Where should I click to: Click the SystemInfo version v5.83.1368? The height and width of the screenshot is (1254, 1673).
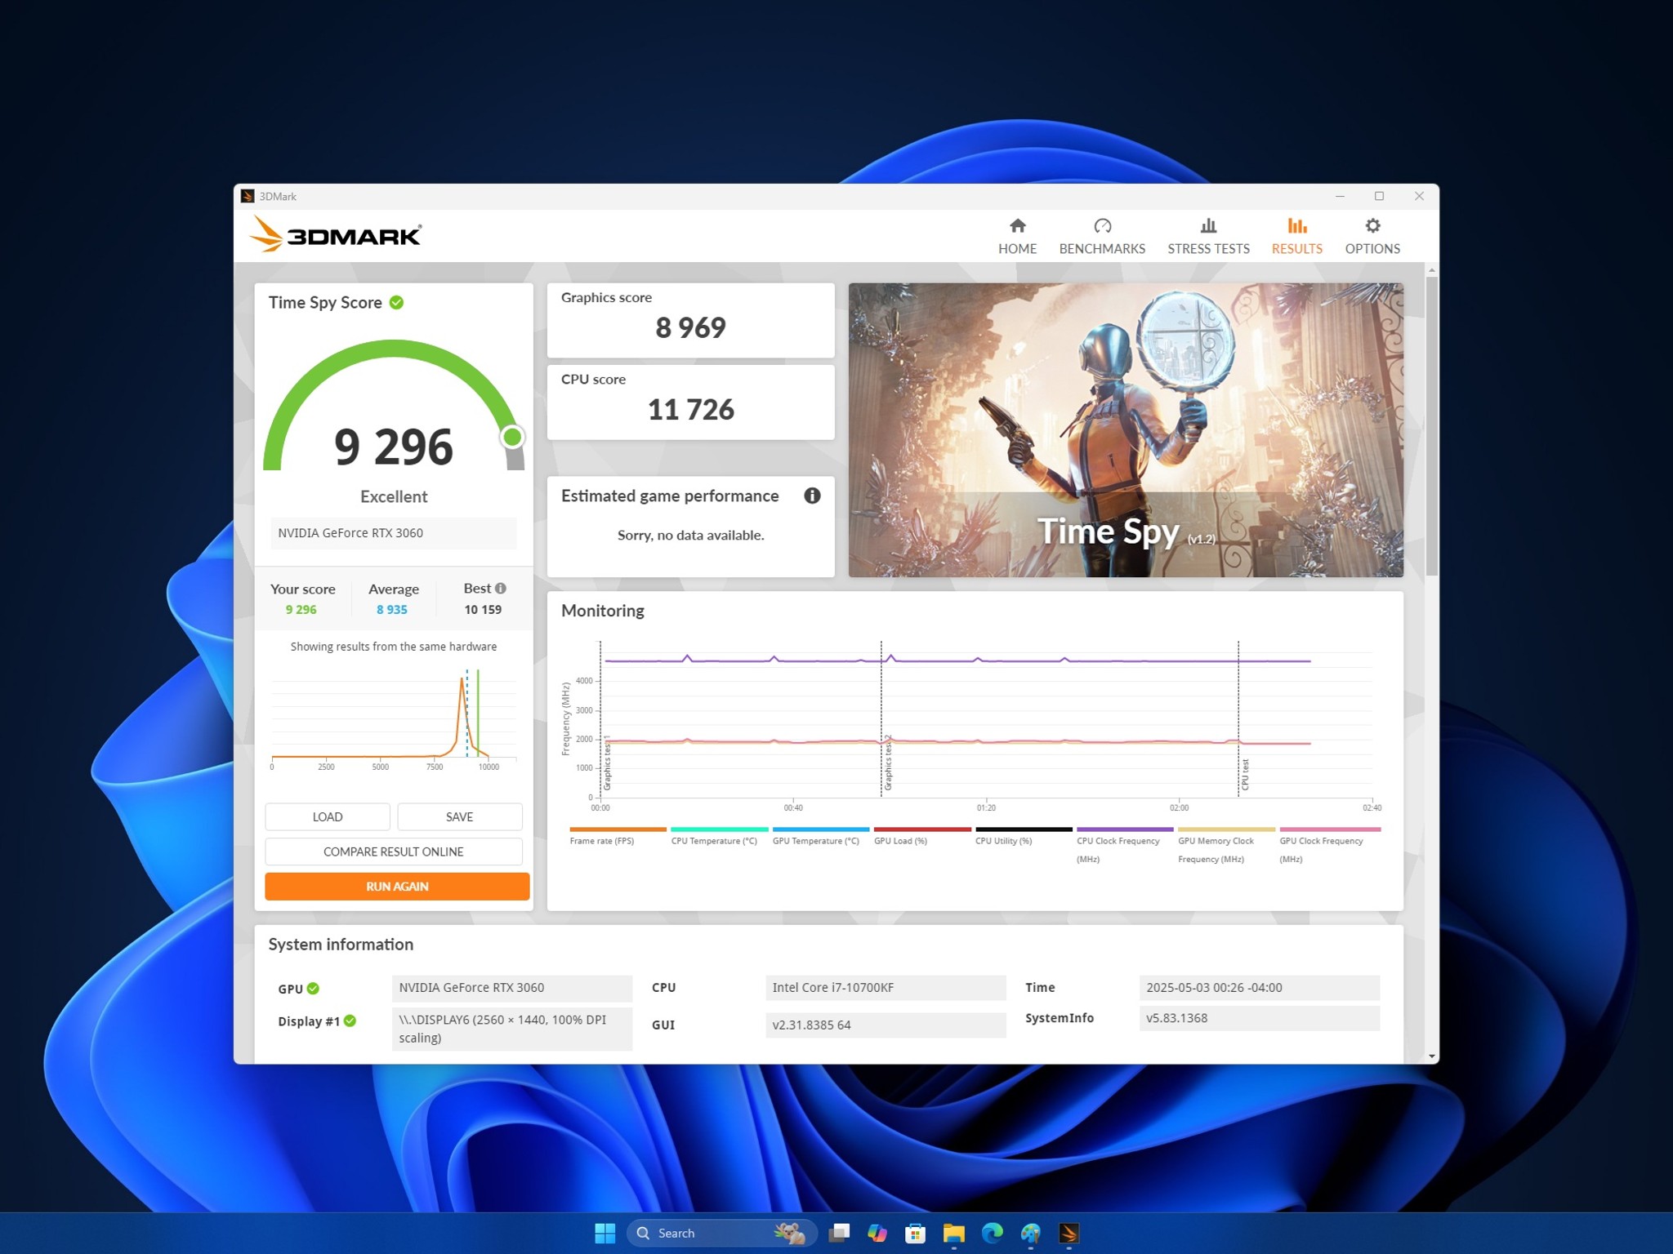[x=1259, y=1018]
